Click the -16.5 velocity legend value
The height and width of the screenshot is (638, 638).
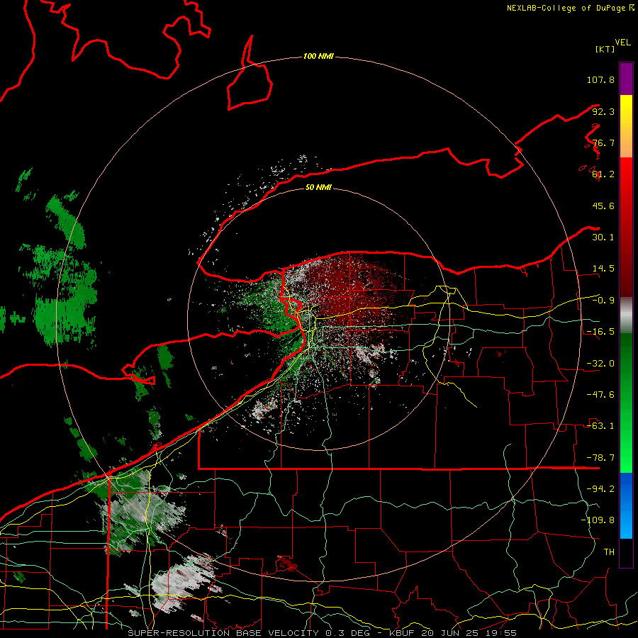(x=600, y=332)
